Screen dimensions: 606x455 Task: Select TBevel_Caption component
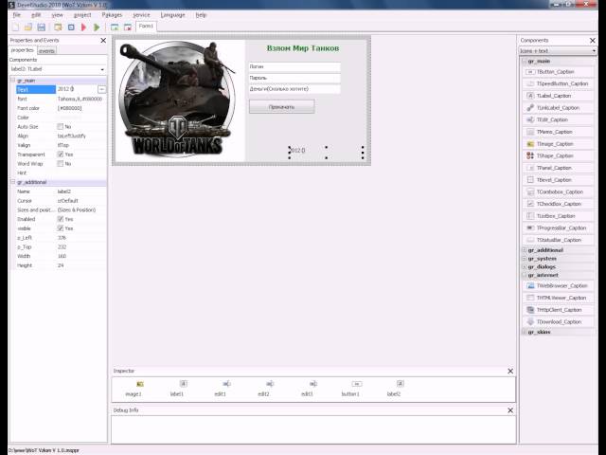(x=558, y=179)
